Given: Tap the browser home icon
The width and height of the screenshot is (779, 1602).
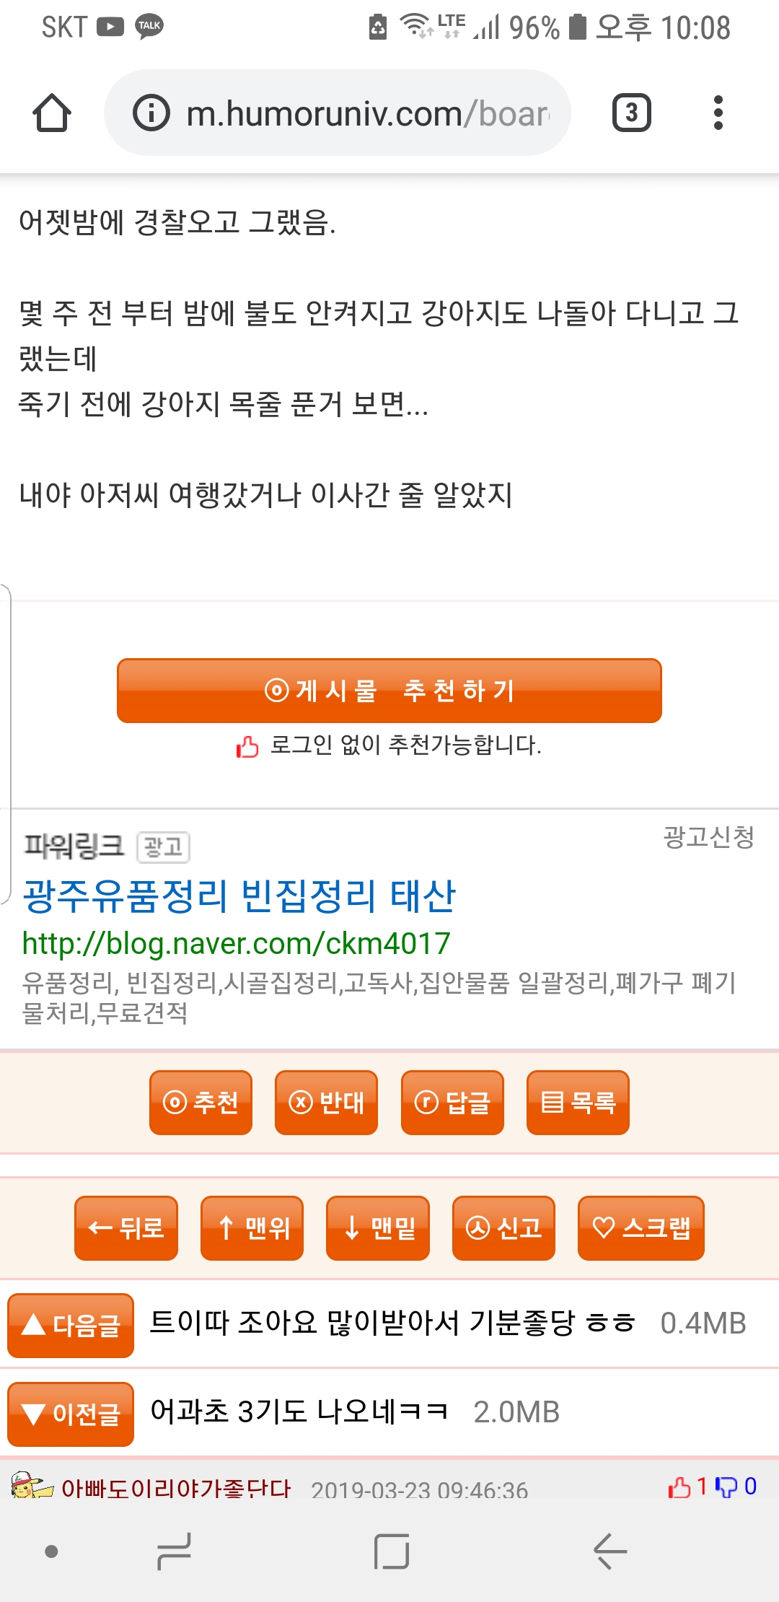Looking at the screenshot, I should click(x=52, y=113).
